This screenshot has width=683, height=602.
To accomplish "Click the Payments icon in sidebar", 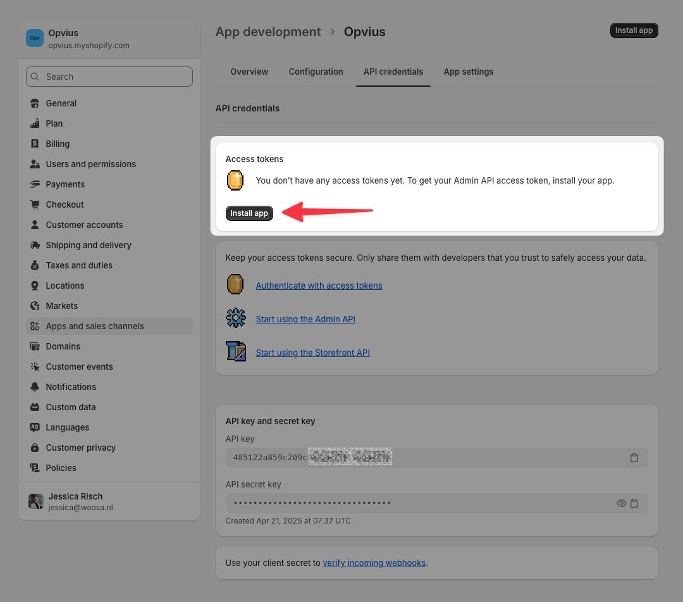I will pyautogui.click(x=35, y=184).
